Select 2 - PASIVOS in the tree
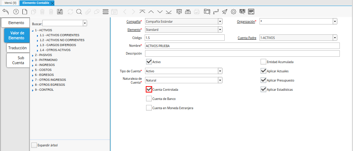This screenshot has width=353, height=151. coord(43,55)
